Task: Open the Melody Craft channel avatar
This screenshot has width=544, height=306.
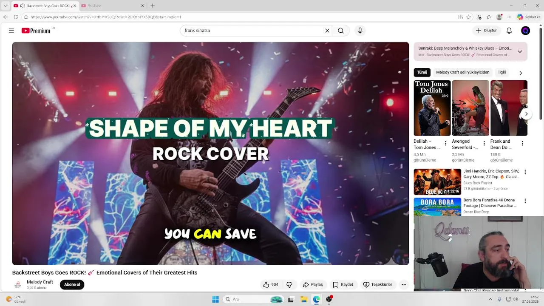Action: 18,284
